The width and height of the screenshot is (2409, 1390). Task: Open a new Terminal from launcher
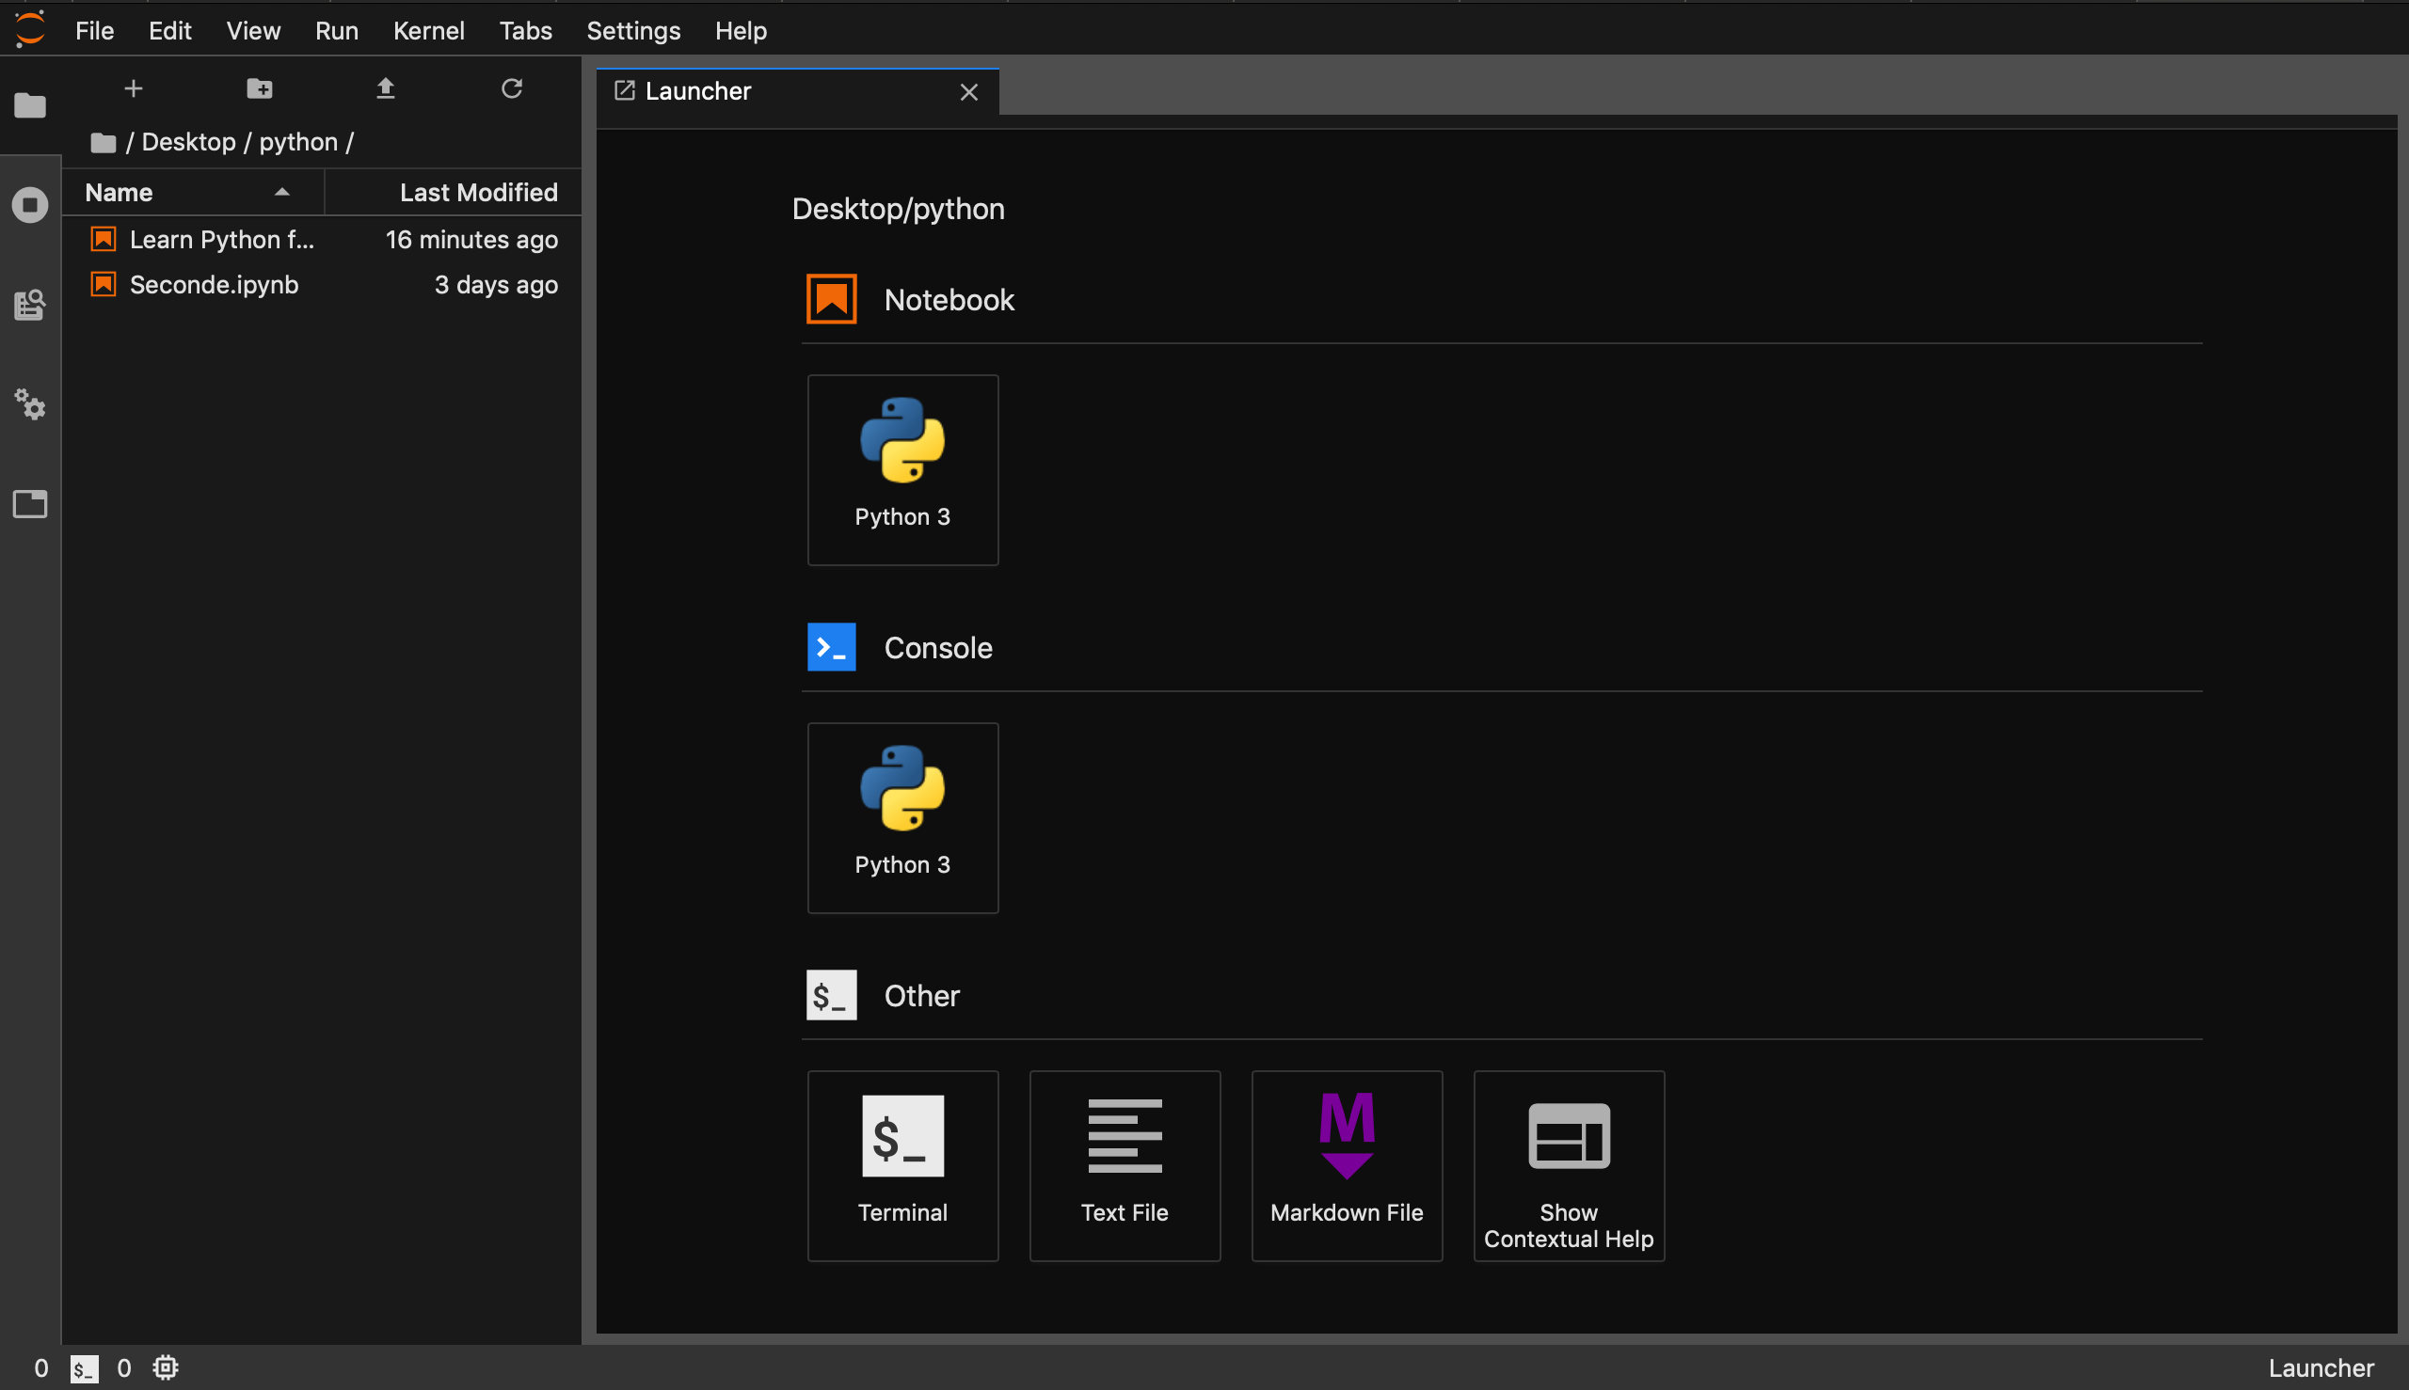901,1164
